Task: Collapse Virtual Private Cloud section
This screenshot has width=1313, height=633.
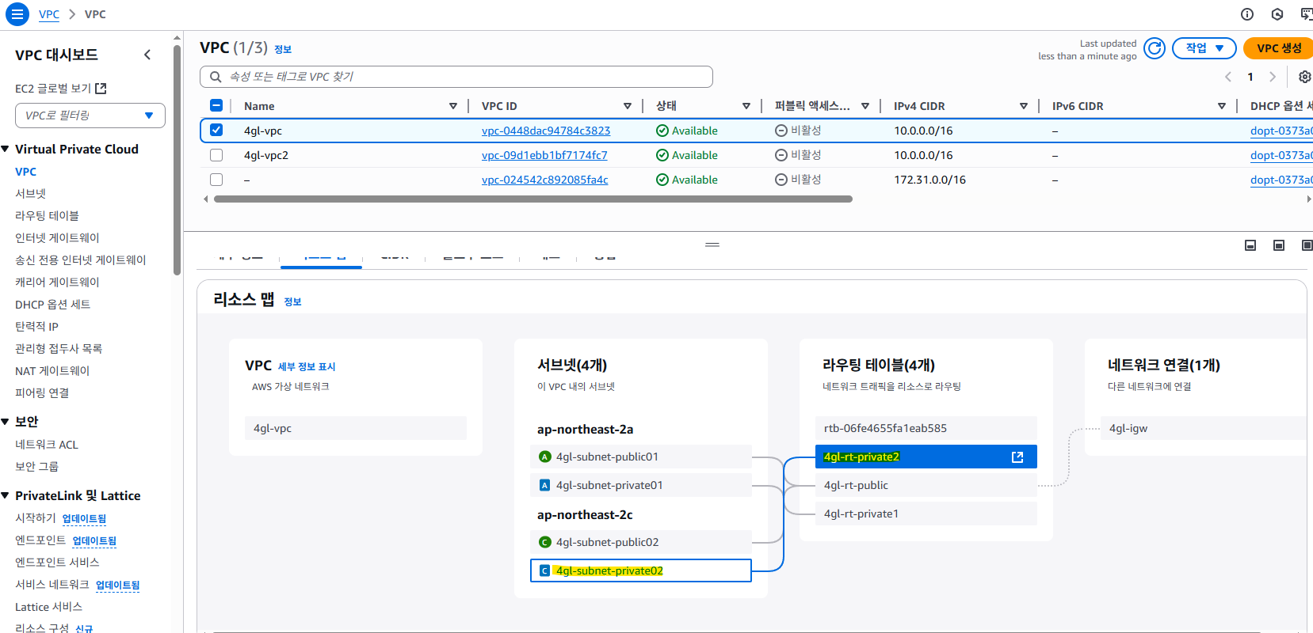Action: coord(6,149)
